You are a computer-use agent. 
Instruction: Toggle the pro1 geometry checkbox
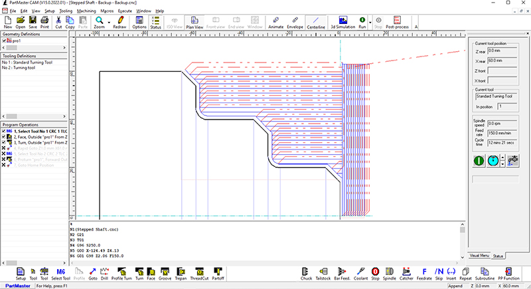pyautogui.click(x=5, y=41)
